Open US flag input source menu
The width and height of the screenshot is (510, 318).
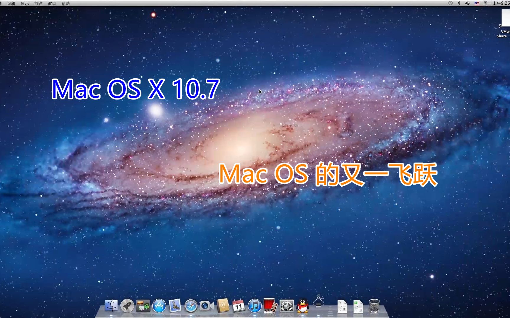point(477,3)
